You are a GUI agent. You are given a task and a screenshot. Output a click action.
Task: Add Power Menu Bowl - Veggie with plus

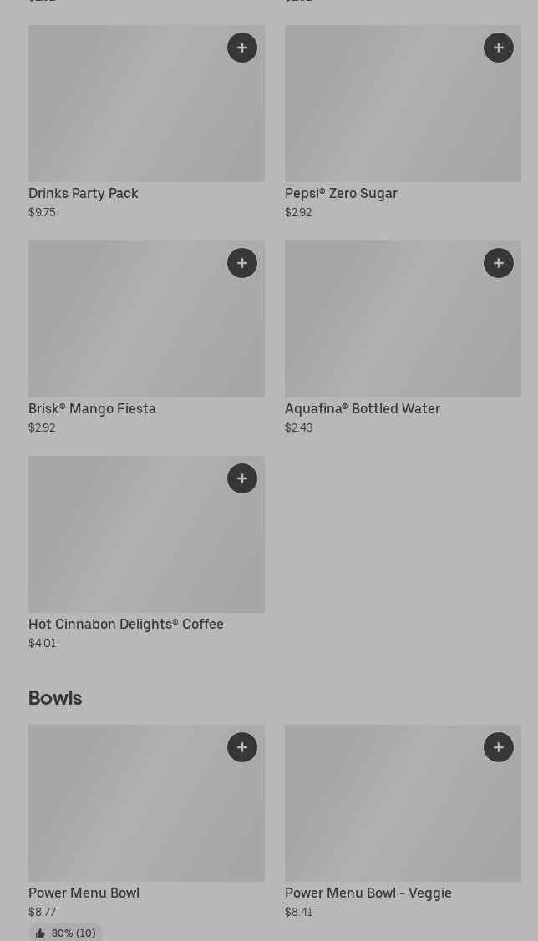[499, 747]
